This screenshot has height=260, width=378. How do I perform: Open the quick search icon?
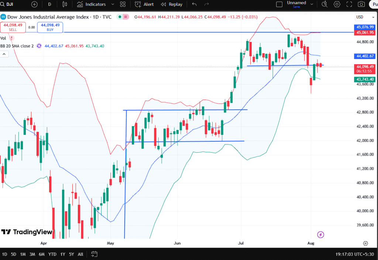324,4
